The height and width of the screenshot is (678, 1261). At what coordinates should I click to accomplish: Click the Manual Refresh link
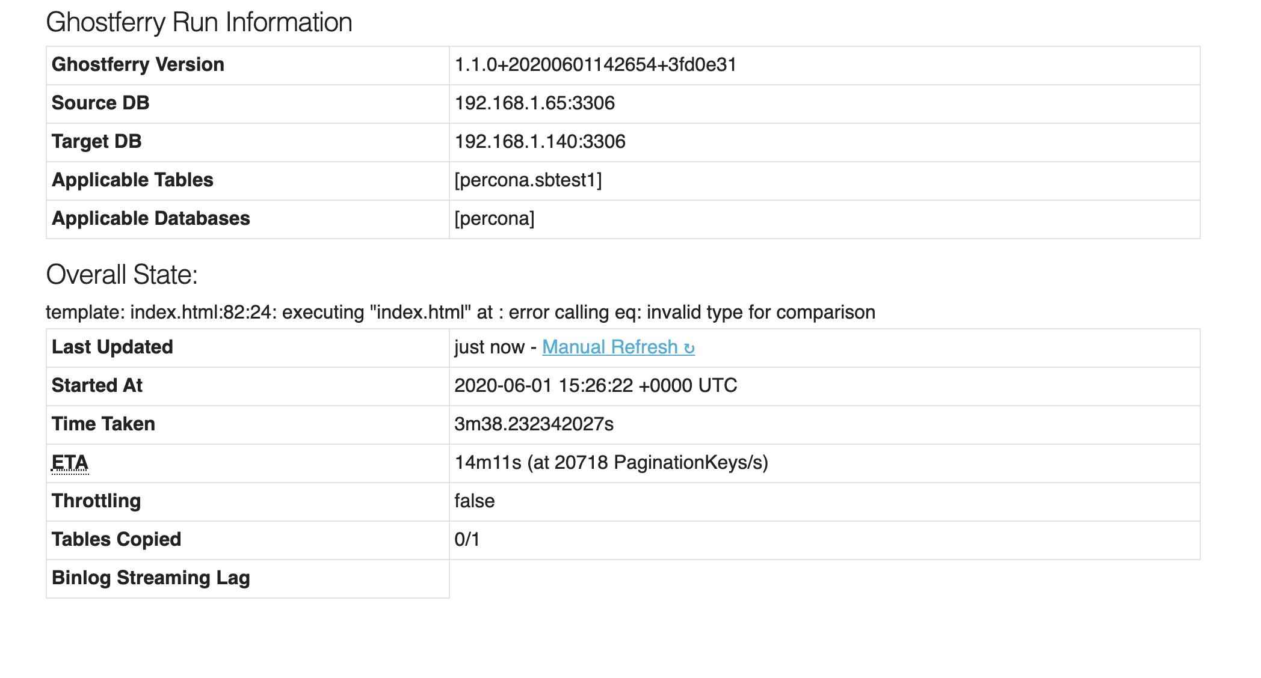[609, 347]
